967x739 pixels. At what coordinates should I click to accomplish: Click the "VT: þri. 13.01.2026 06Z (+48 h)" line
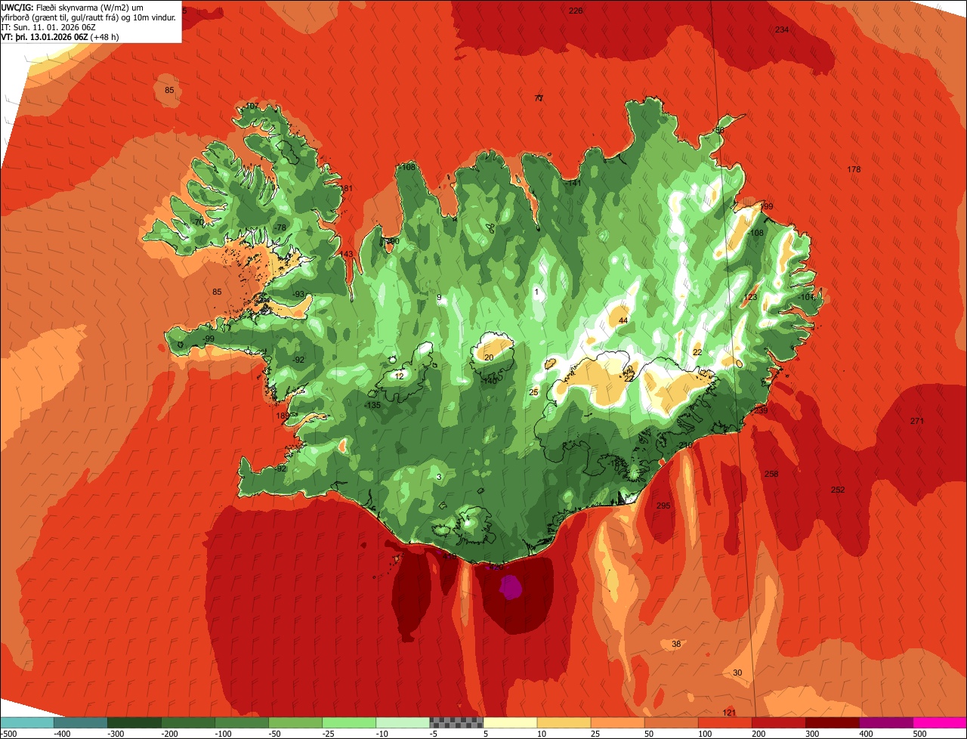point(61,36)
